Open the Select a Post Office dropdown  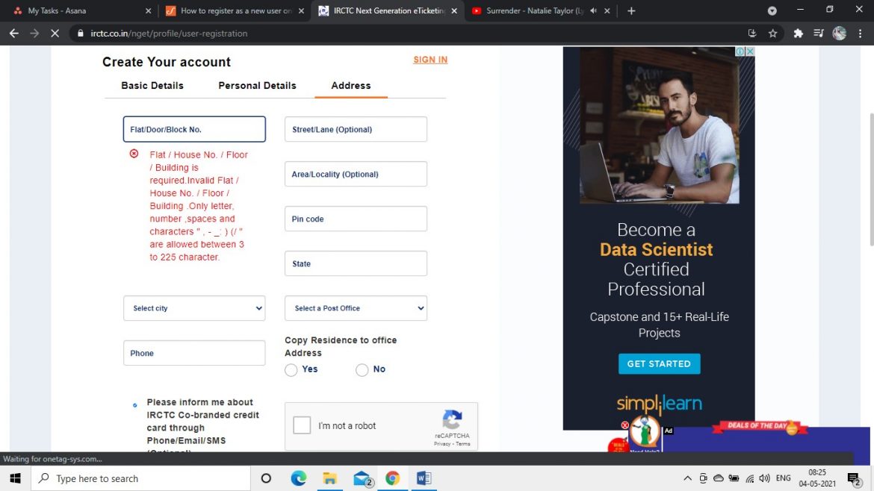(356, 308)
